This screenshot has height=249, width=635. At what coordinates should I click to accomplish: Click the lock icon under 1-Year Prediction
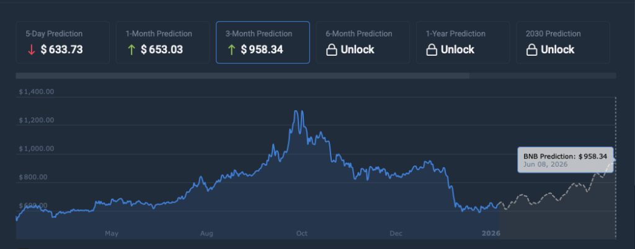click(x=432, y=50)
